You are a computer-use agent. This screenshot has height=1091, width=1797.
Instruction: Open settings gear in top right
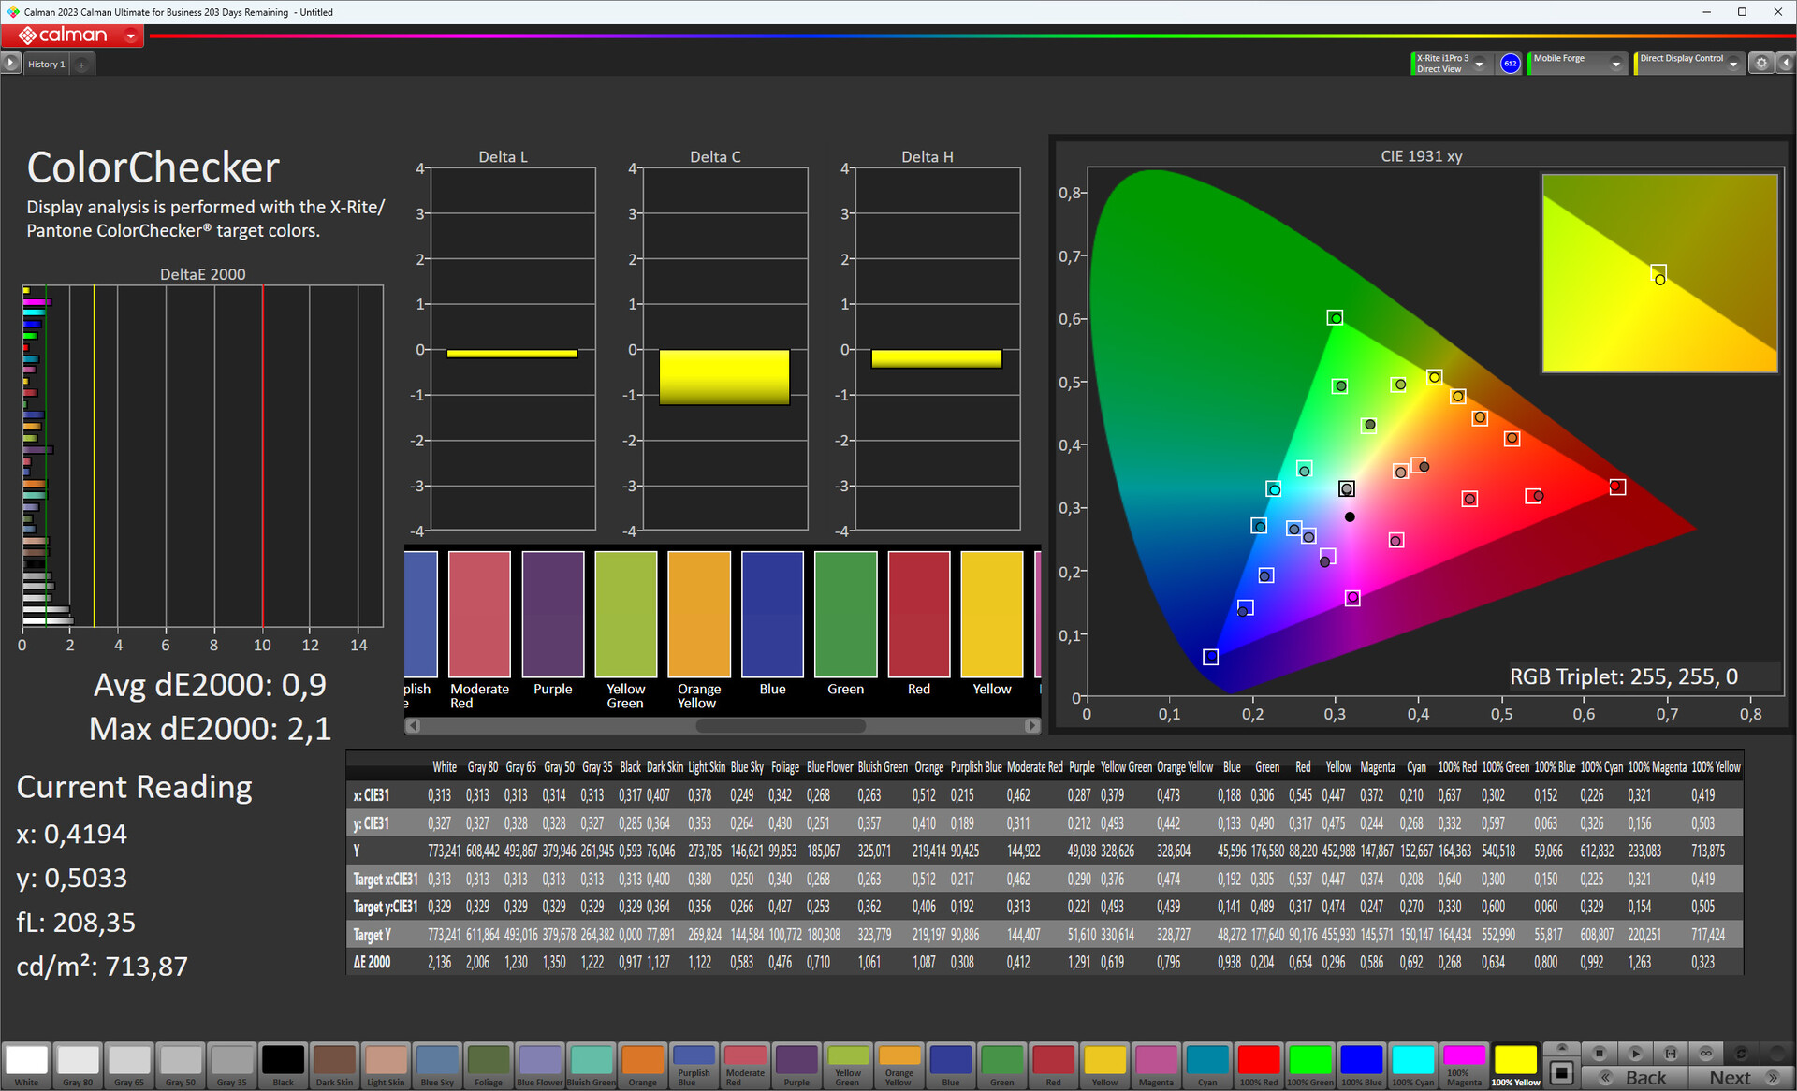1761,64
